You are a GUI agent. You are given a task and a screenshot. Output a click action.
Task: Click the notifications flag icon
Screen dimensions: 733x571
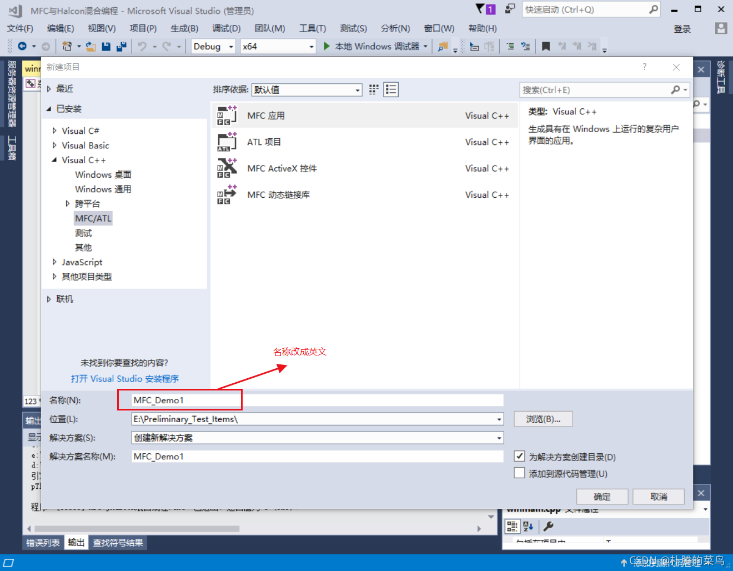coord(480,9)
